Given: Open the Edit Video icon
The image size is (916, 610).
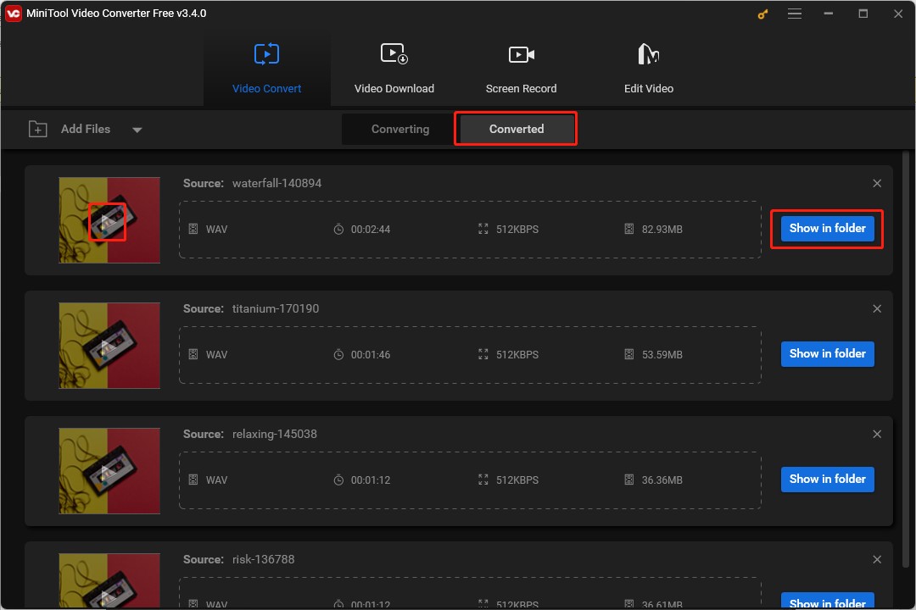Looking at the screenshot, I should pos(648,53).
